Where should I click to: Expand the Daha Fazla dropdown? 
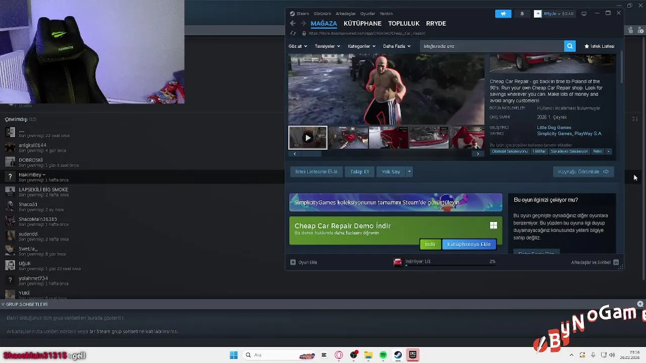(397, 46)
